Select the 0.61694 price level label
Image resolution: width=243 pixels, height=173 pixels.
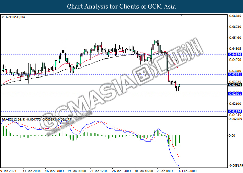pyautogui.click(x=235, y=111)
